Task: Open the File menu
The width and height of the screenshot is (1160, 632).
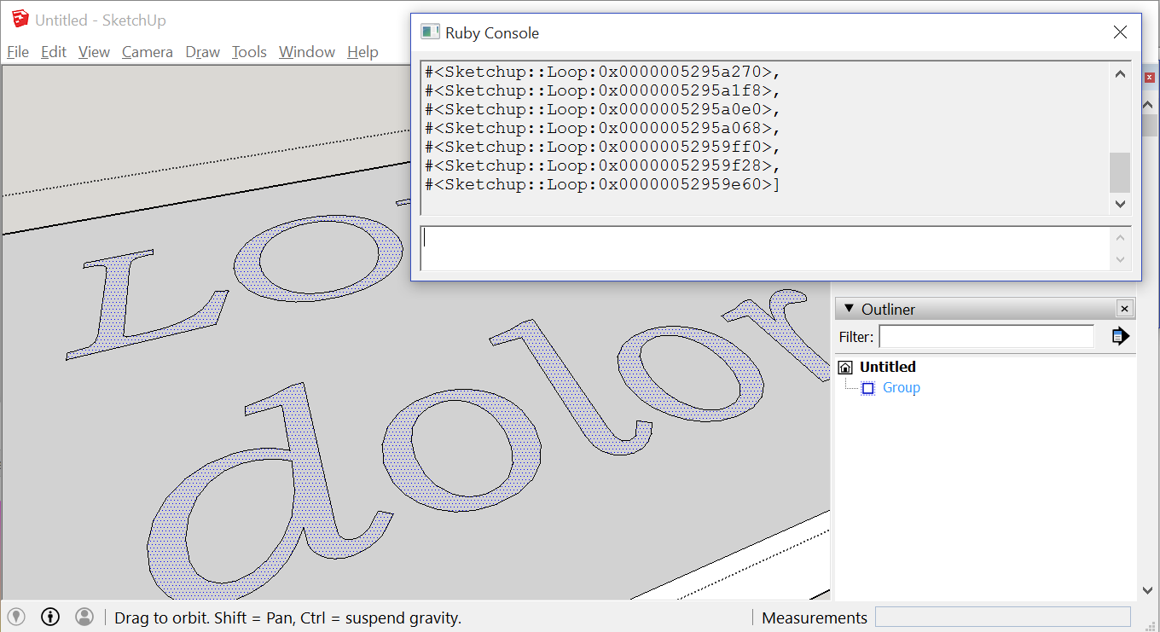Action: coord(18,52)
